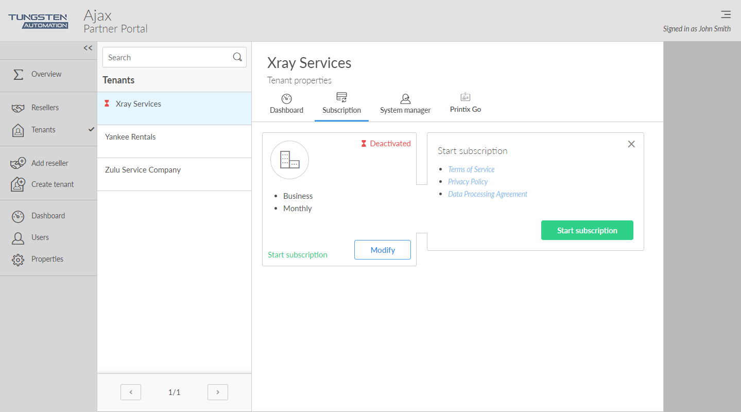The width and height of the screenshot is (741, 412).
Task: Open the hamburger menu icon
Action: (x=726, y=14)
